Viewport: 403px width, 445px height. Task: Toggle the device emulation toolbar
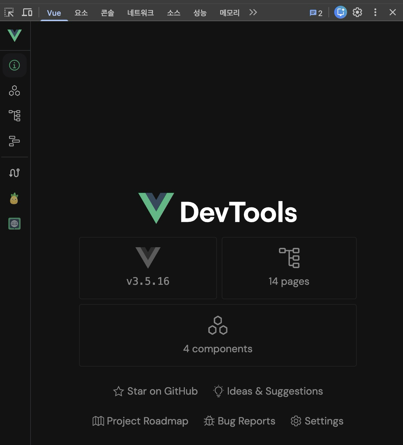click(28, 13)
